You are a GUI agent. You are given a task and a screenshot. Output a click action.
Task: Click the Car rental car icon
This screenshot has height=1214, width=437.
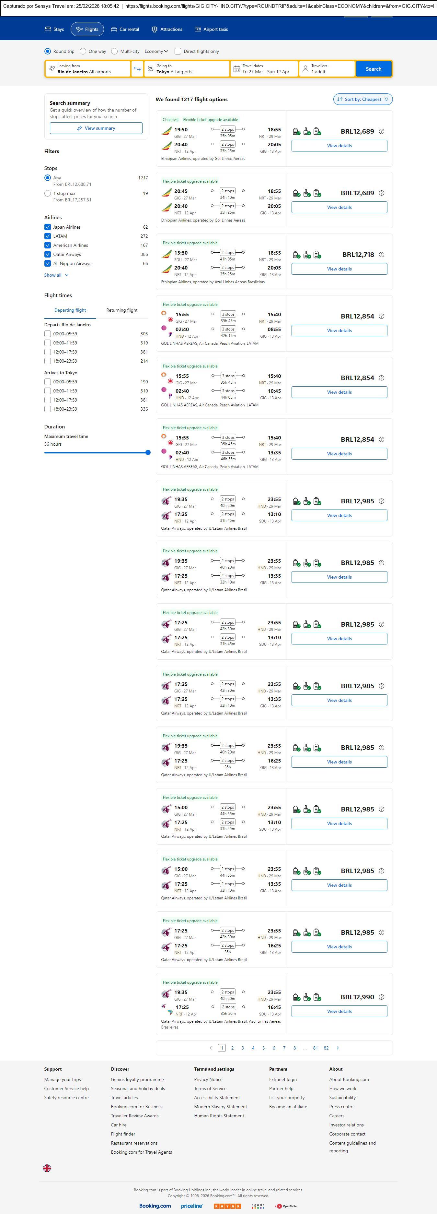[x=114, y=29]
